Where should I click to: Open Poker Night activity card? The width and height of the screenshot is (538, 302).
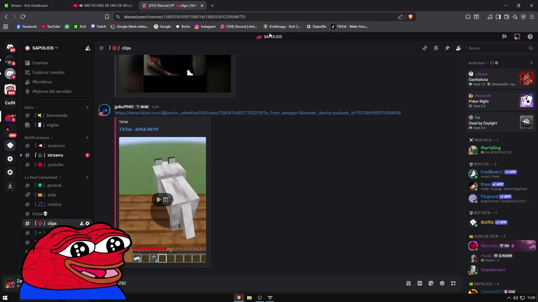[x=501, y=101]
